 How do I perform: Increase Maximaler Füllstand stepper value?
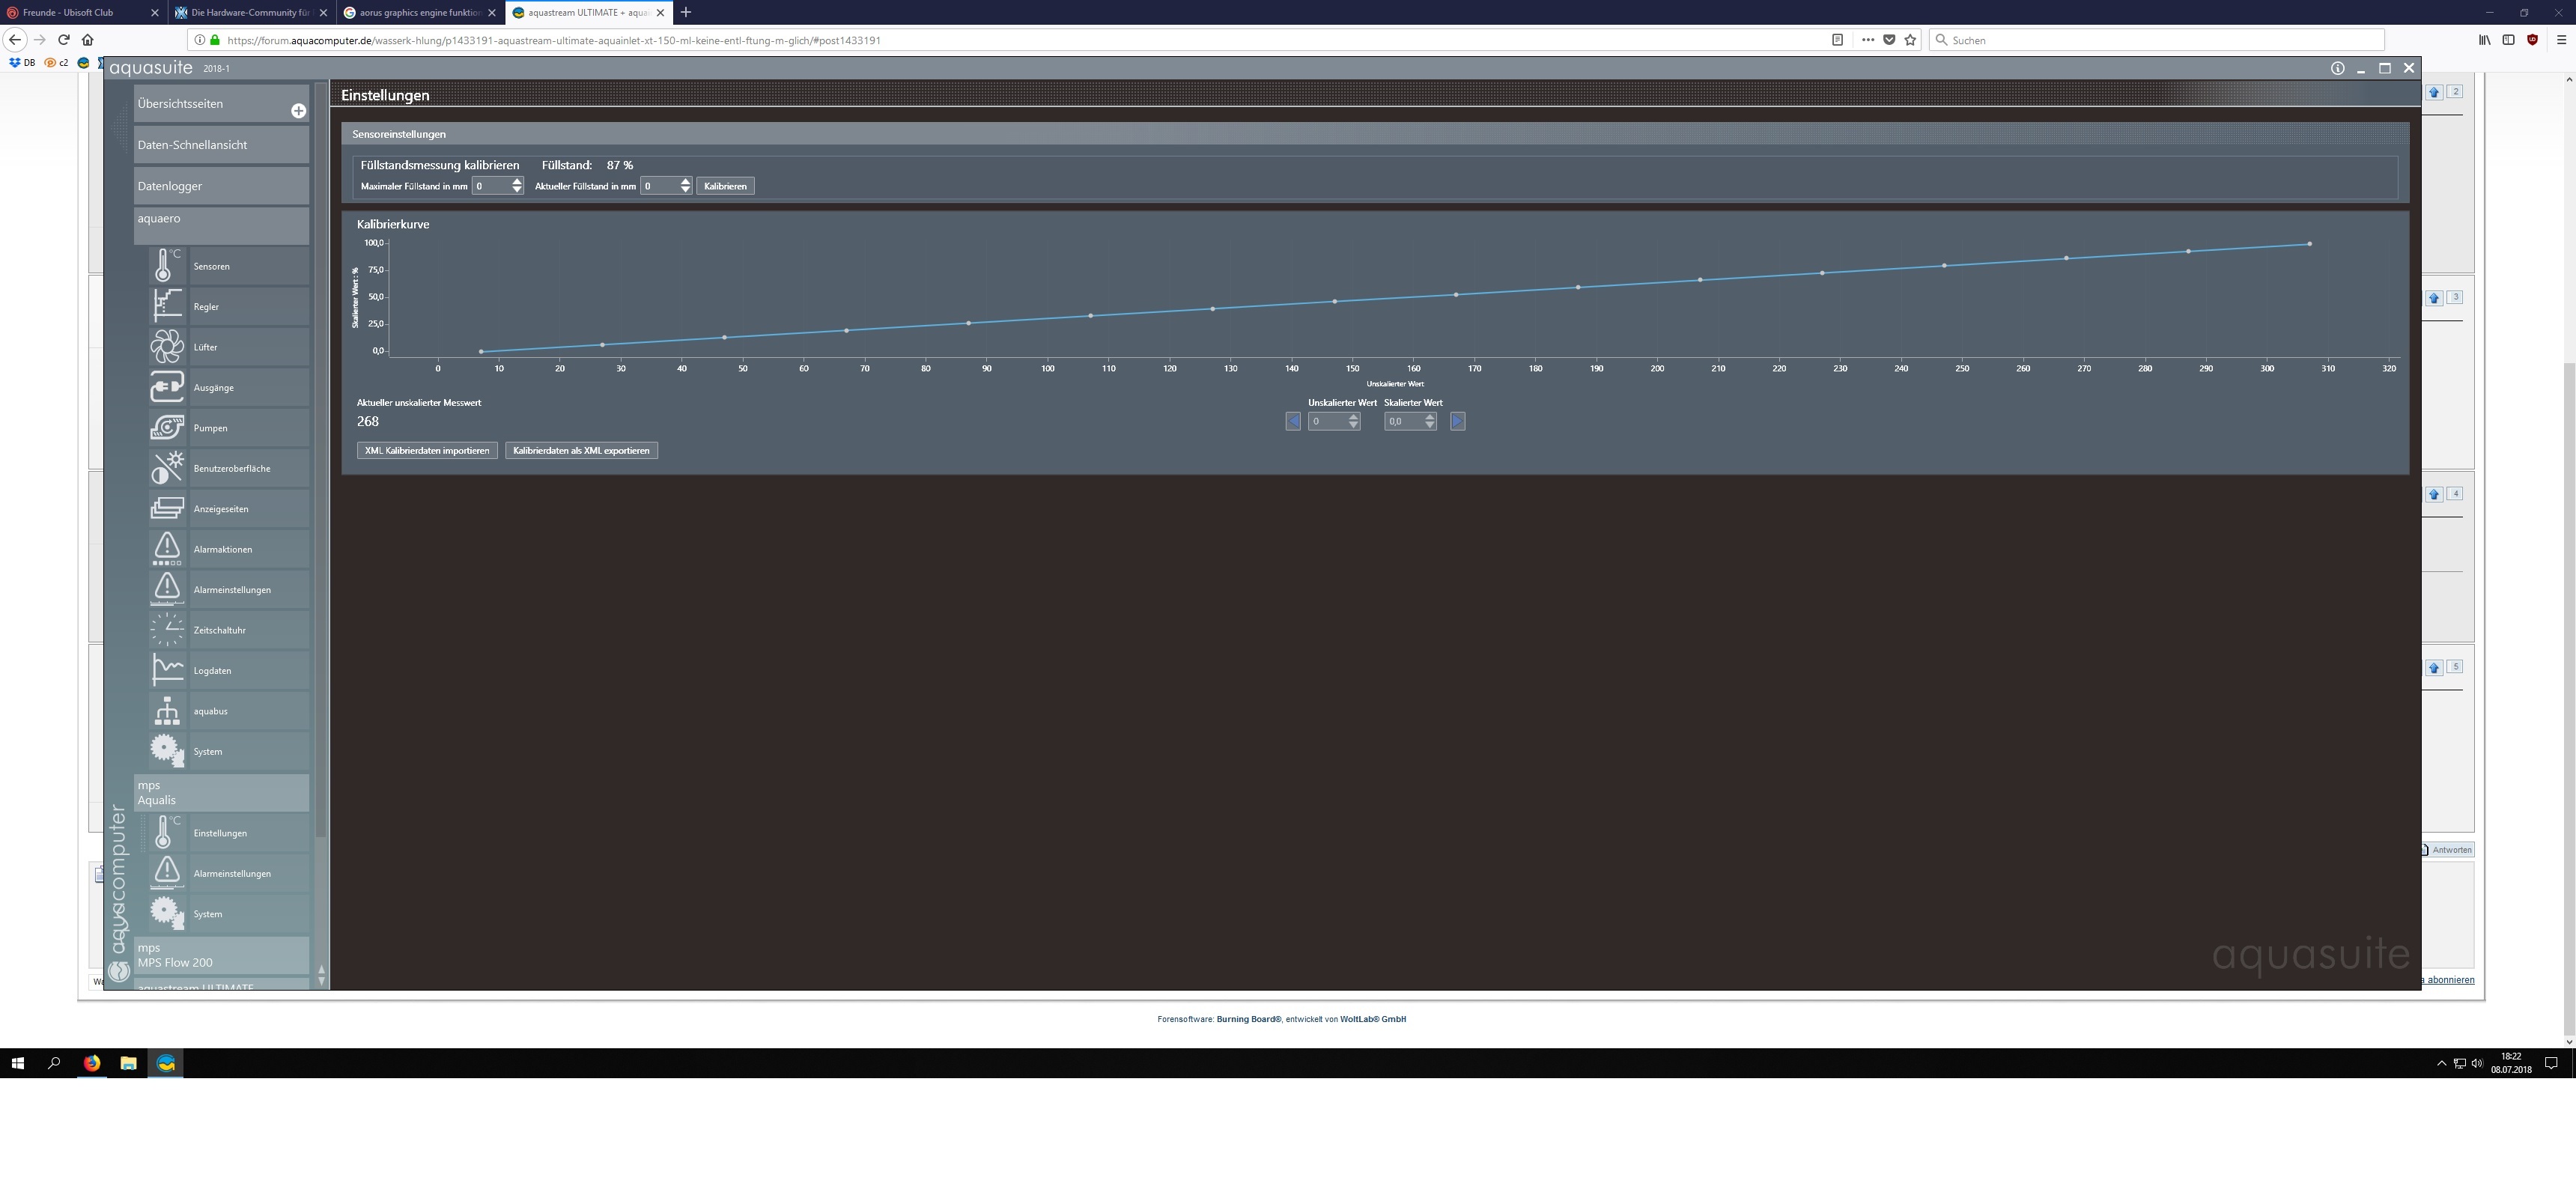tap(517, 181)
